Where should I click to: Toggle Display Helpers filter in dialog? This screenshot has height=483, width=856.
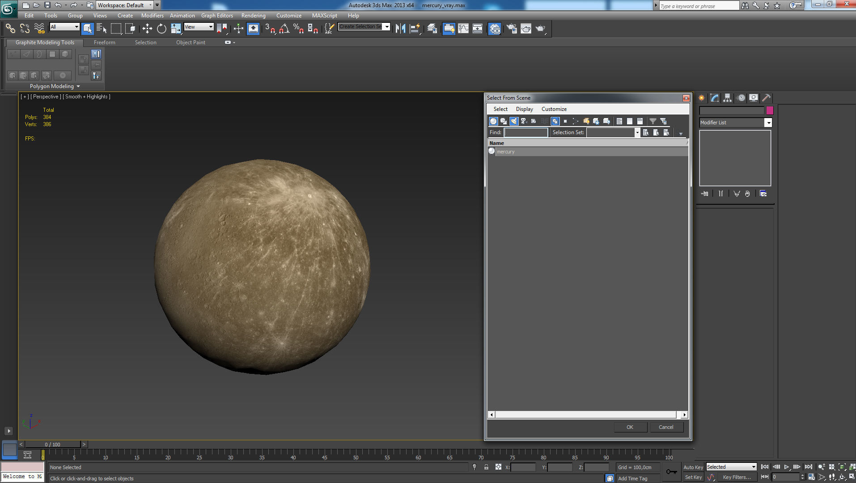click(534, 121)
